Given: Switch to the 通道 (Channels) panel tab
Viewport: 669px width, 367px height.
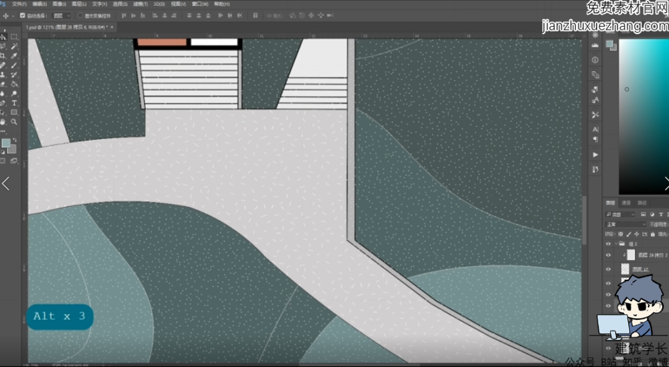Looking at the screenshot, I should [x=626, y=203].
